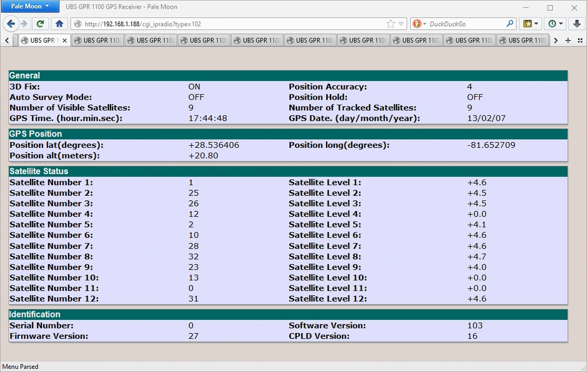Open the browser home page
Image resolution: width=587 pixels, height=372 pixels.
click(x=59, y=24)
